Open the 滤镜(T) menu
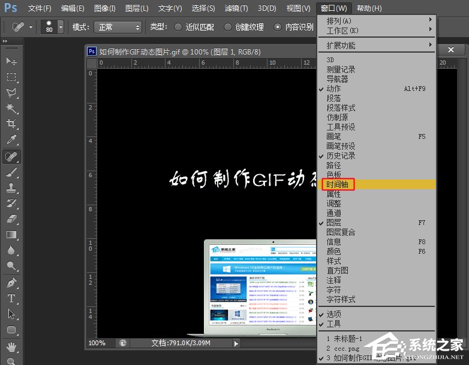This screenshot has height=365, width=469. 236,8
